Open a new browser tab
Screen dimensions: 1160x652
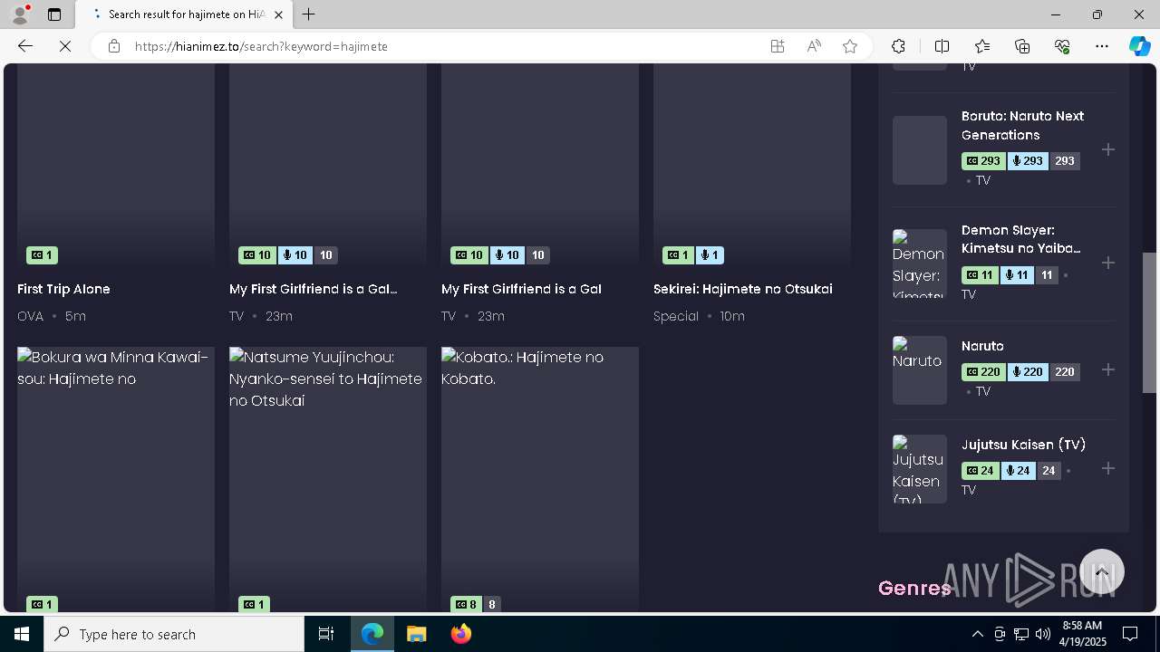[308, 14]
